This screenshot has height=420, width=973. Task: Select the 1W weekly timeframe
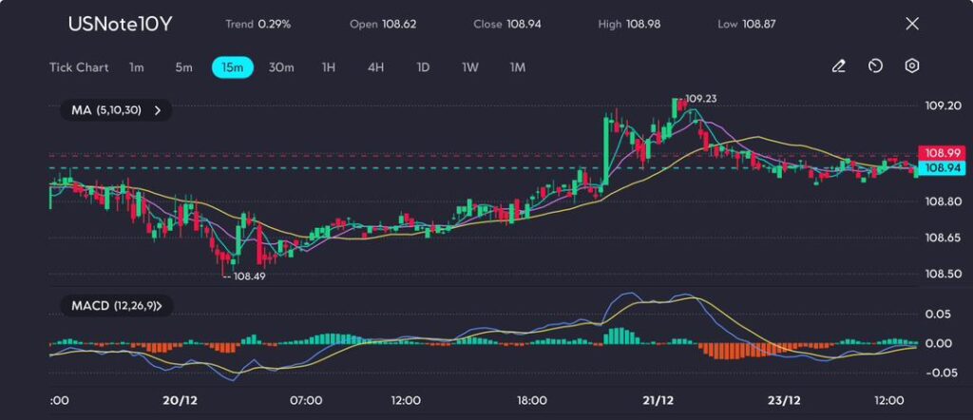(470, 67)
